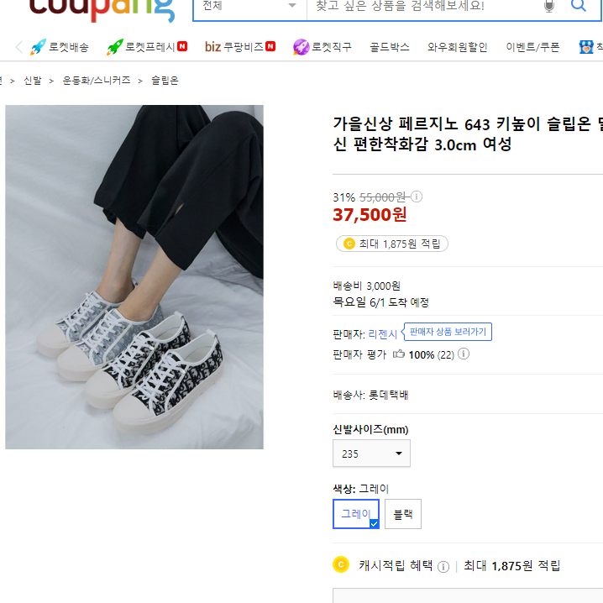Open the 이벤트/쿠폰 menu item

(x=532, y=47)
